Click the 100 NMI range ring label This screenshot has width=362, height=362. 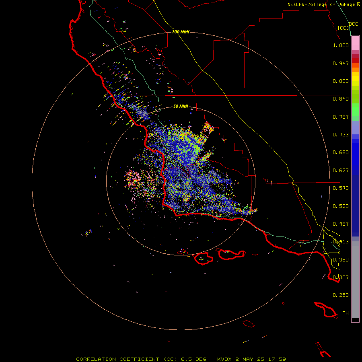coord(181,32)
